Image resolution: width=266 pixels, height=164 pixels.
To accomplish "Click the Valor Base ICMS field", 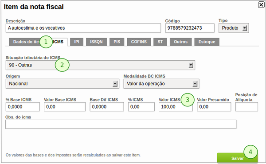I will pyautogui.click(x=65, y=107).
